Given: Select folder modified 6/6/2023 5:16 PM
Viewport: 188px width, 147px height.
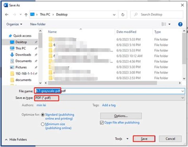Looking at the screenshot, I should (109, 45).
